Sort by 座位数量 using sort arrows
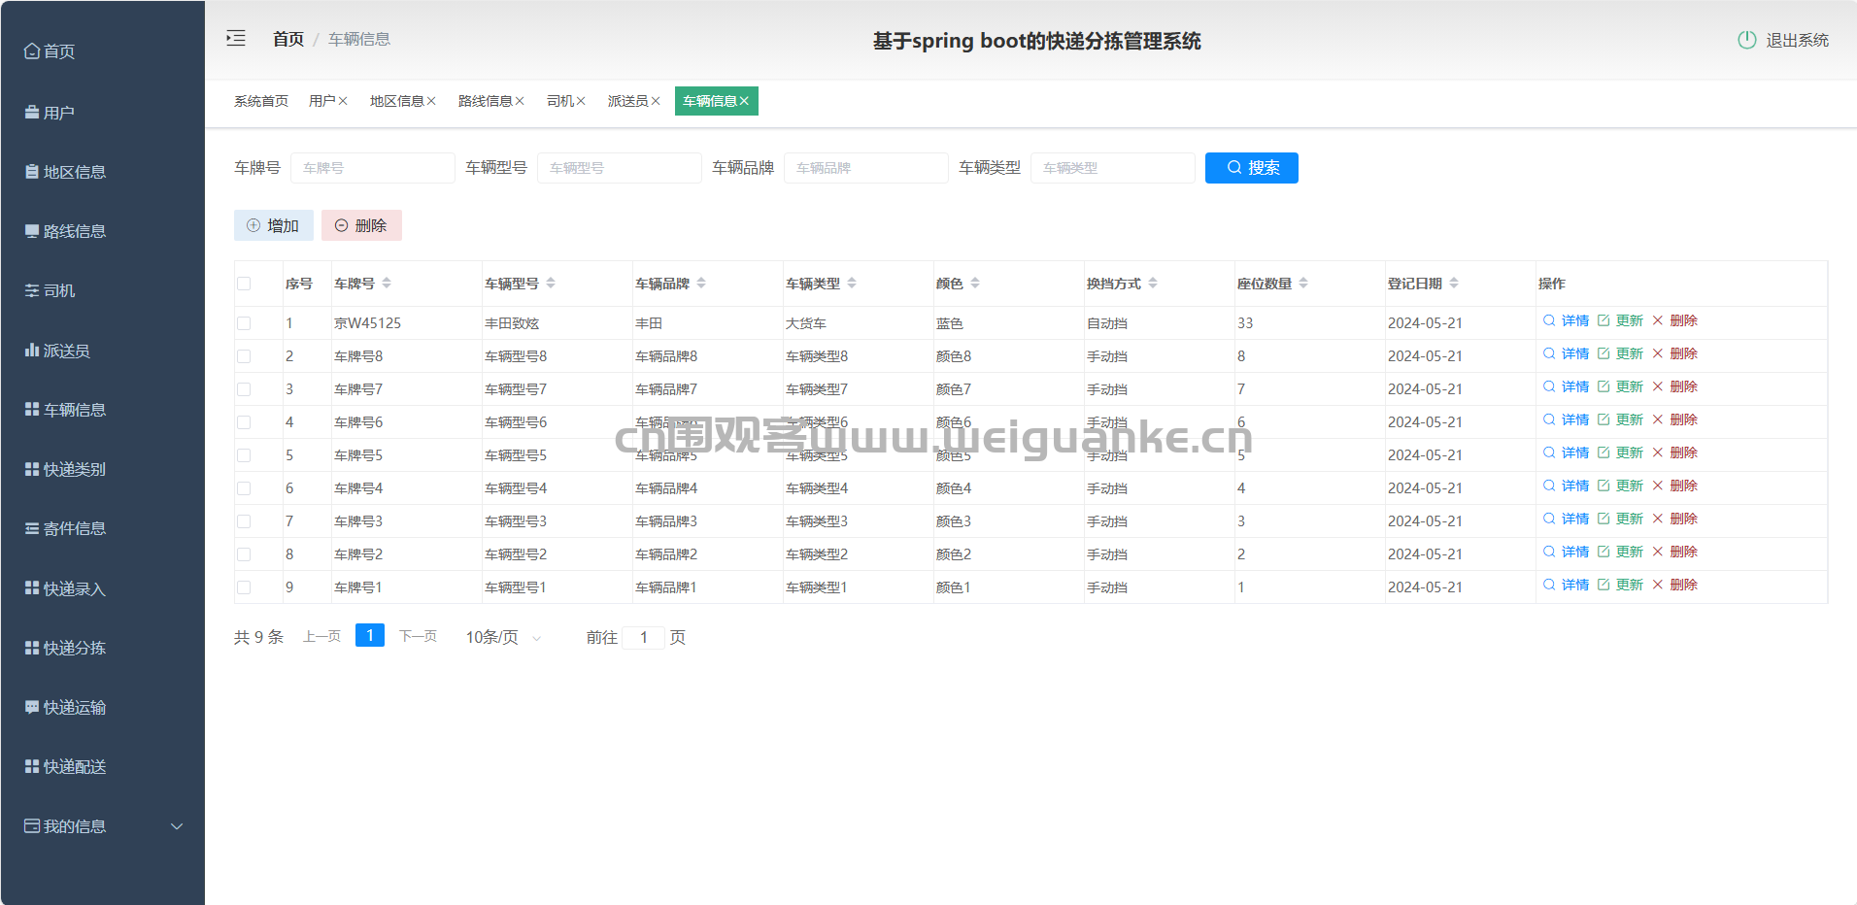This screenshot has height=905, width=1857. 1303,284
